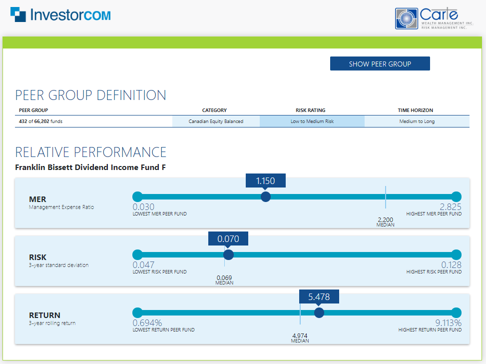Click the lowest MER endpoint dot
486x364 pixels.
coord(138,196)
